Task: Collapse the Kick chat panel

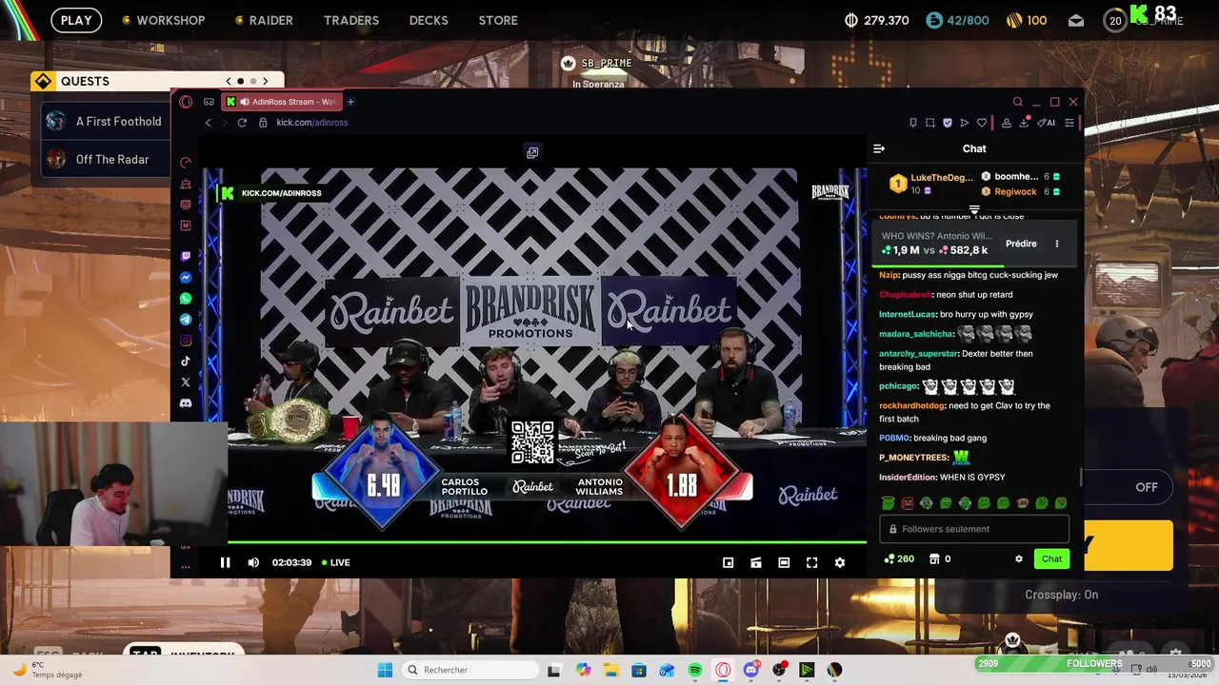Action: point(879,148)
